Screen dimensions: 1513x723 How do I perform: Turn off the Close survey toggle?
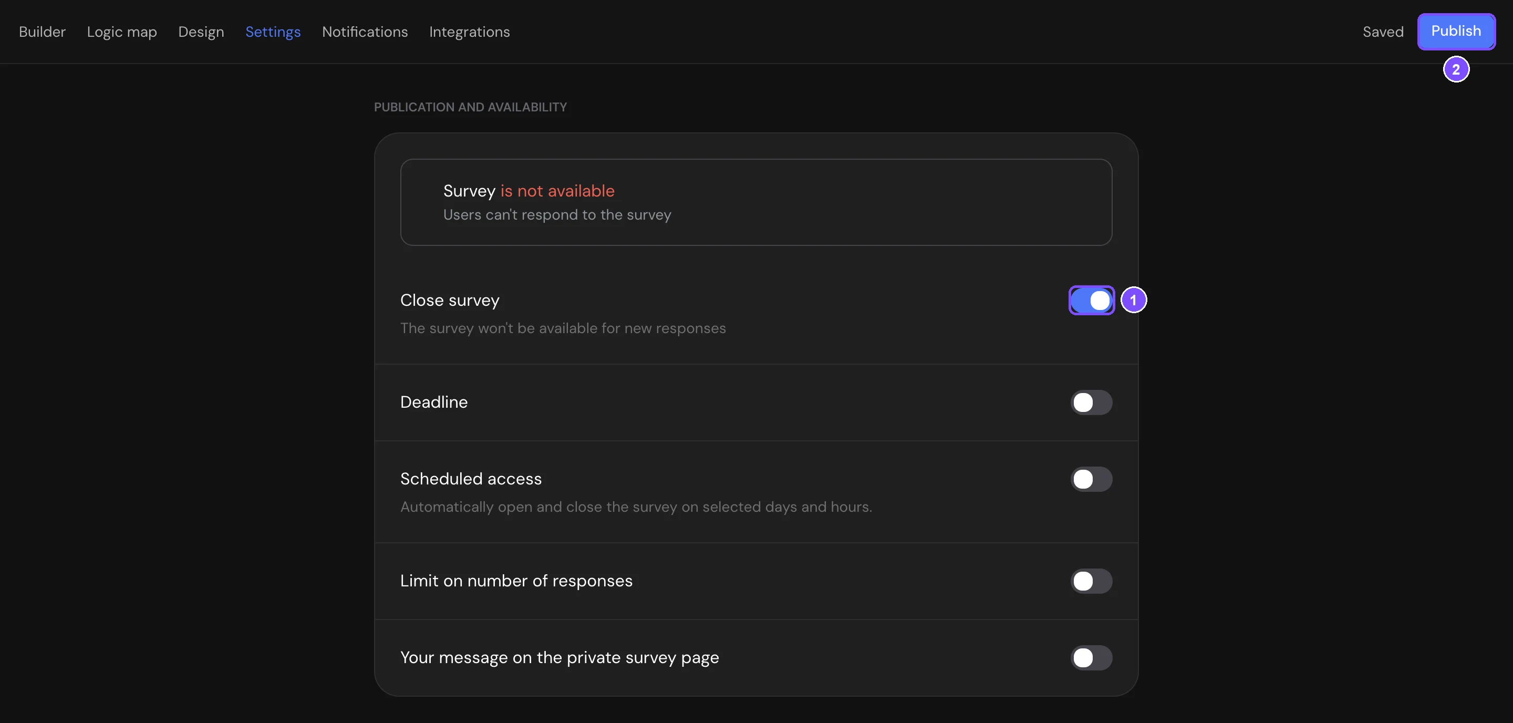point(1091,300)
